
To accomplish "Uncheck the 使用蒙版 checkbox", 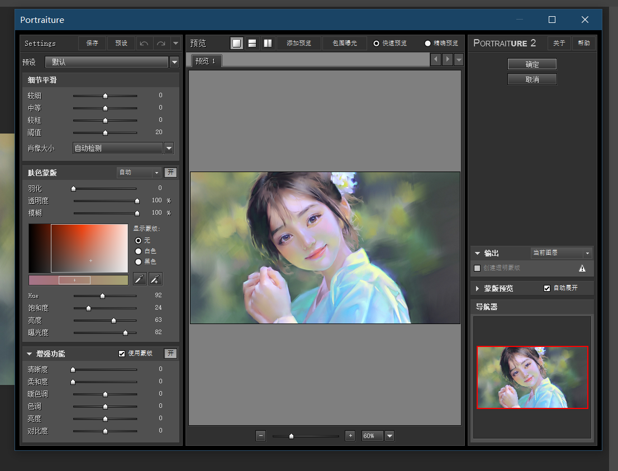I will point(122,354).
